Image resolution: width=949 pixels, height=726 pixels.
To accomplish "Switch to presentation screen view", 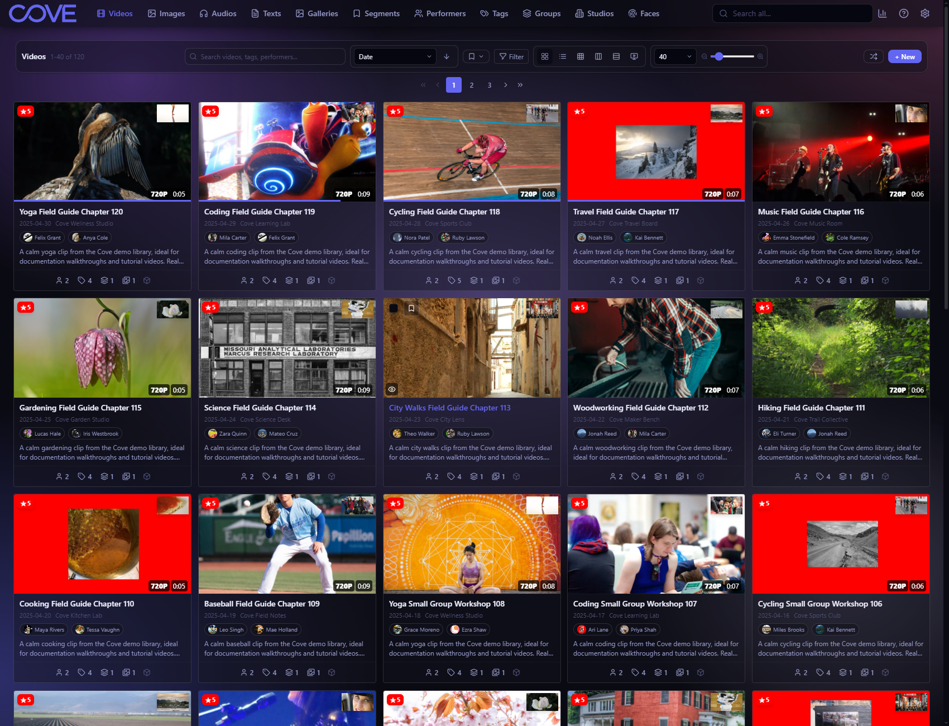I will pyautogui.click(x=634, y=56).
